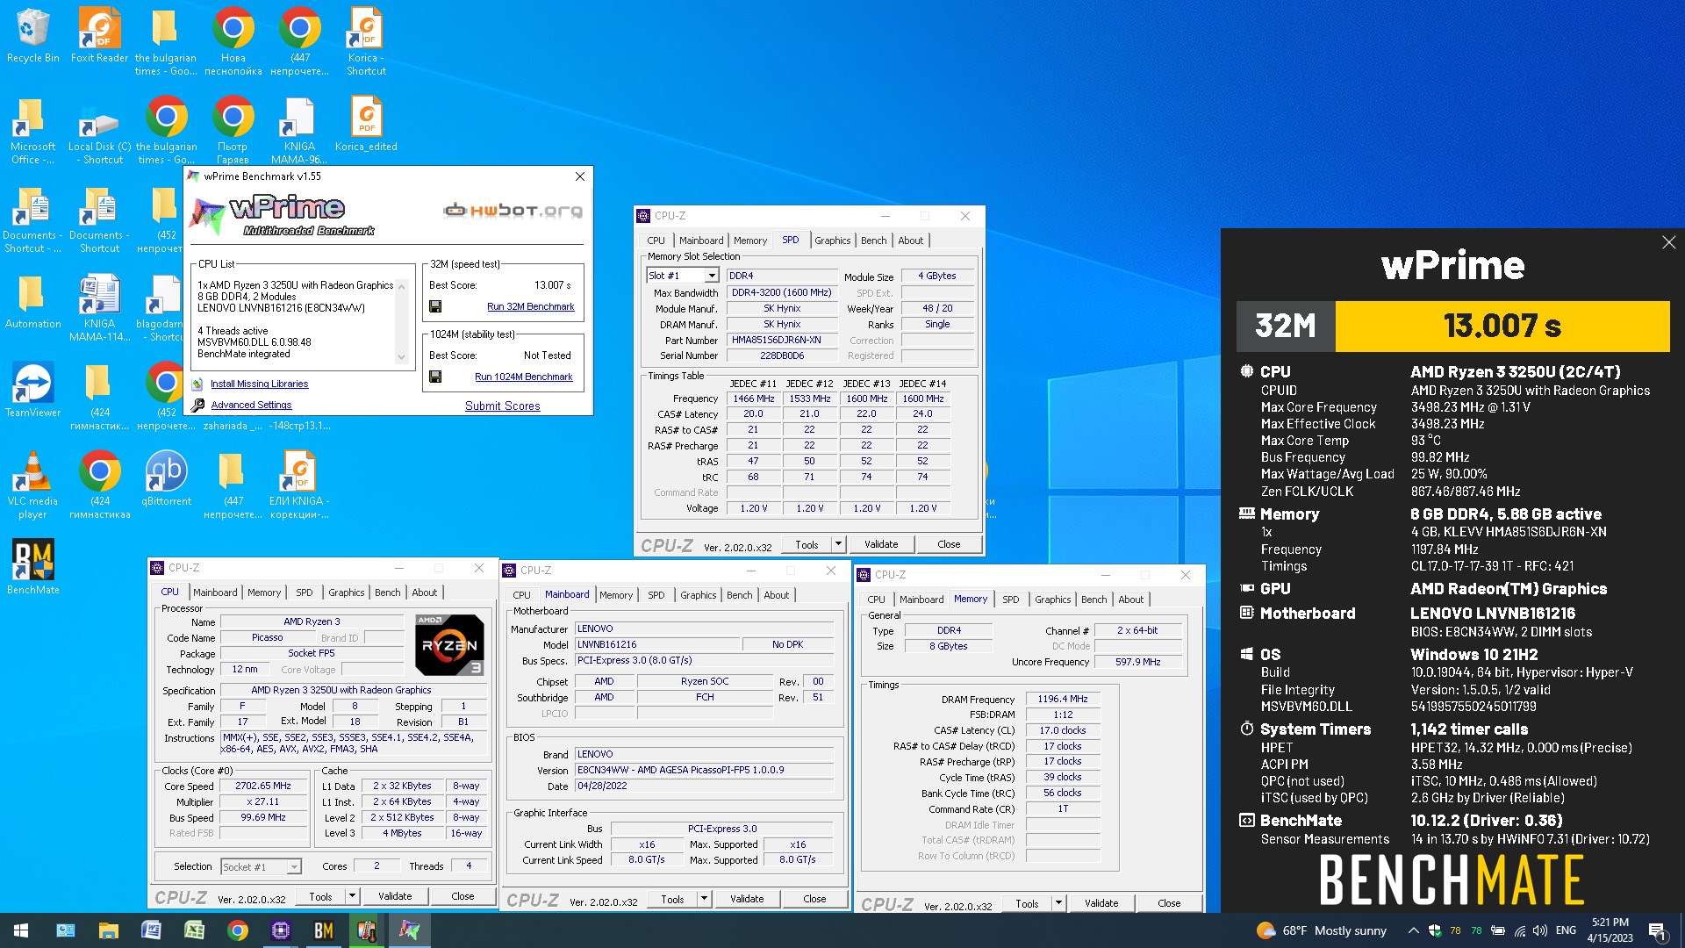The width and height of the screenshot is (1685, 948).
Task: Click the save icon beside 1024M best score
Action: click(x=434, y=377)
